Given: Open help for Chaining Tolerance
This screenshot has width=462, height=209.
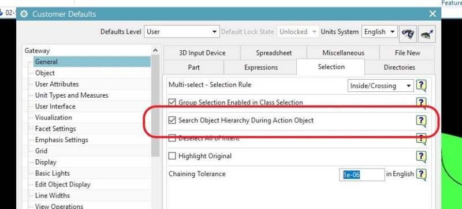Looking at the screenshot, I should pyautogui.click(x=421, y=174).
